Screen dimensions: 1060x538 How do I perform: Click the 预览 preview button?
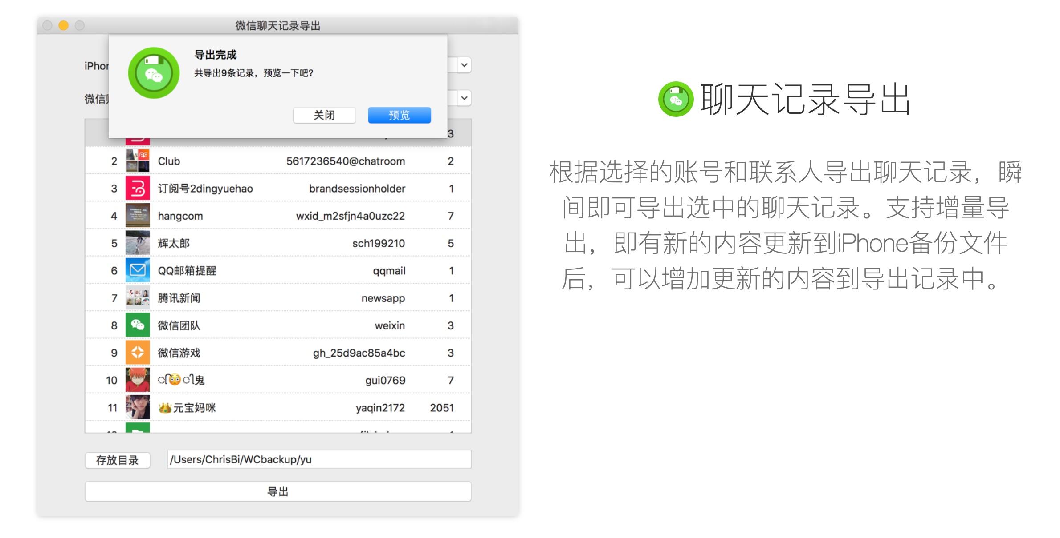(399, 115)
